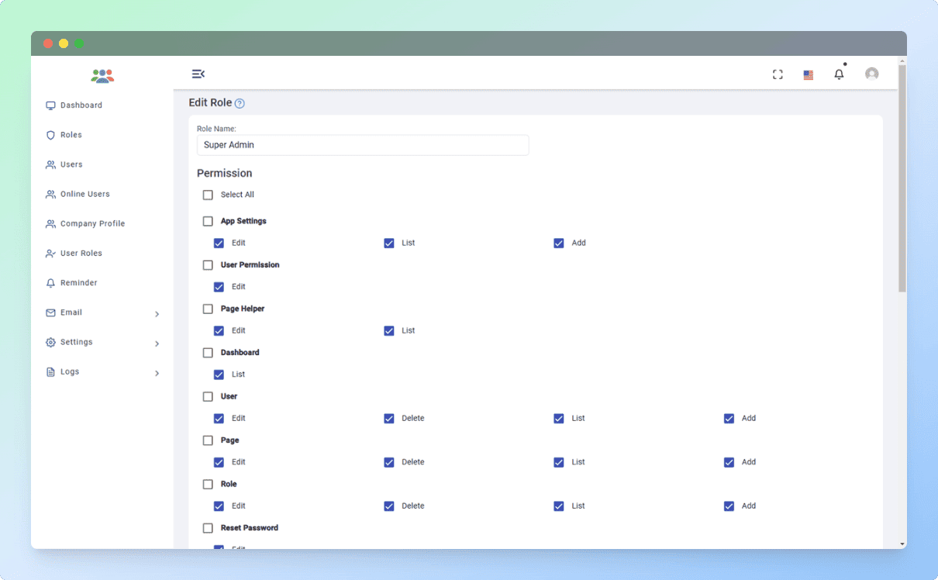Uncheck Edit under Page Helper
The height and width of the screenshot is (580, 938).
tap(219, 330)
